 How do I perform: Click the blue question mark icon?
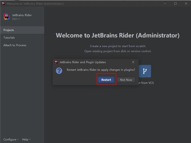[x=59, y=71]
